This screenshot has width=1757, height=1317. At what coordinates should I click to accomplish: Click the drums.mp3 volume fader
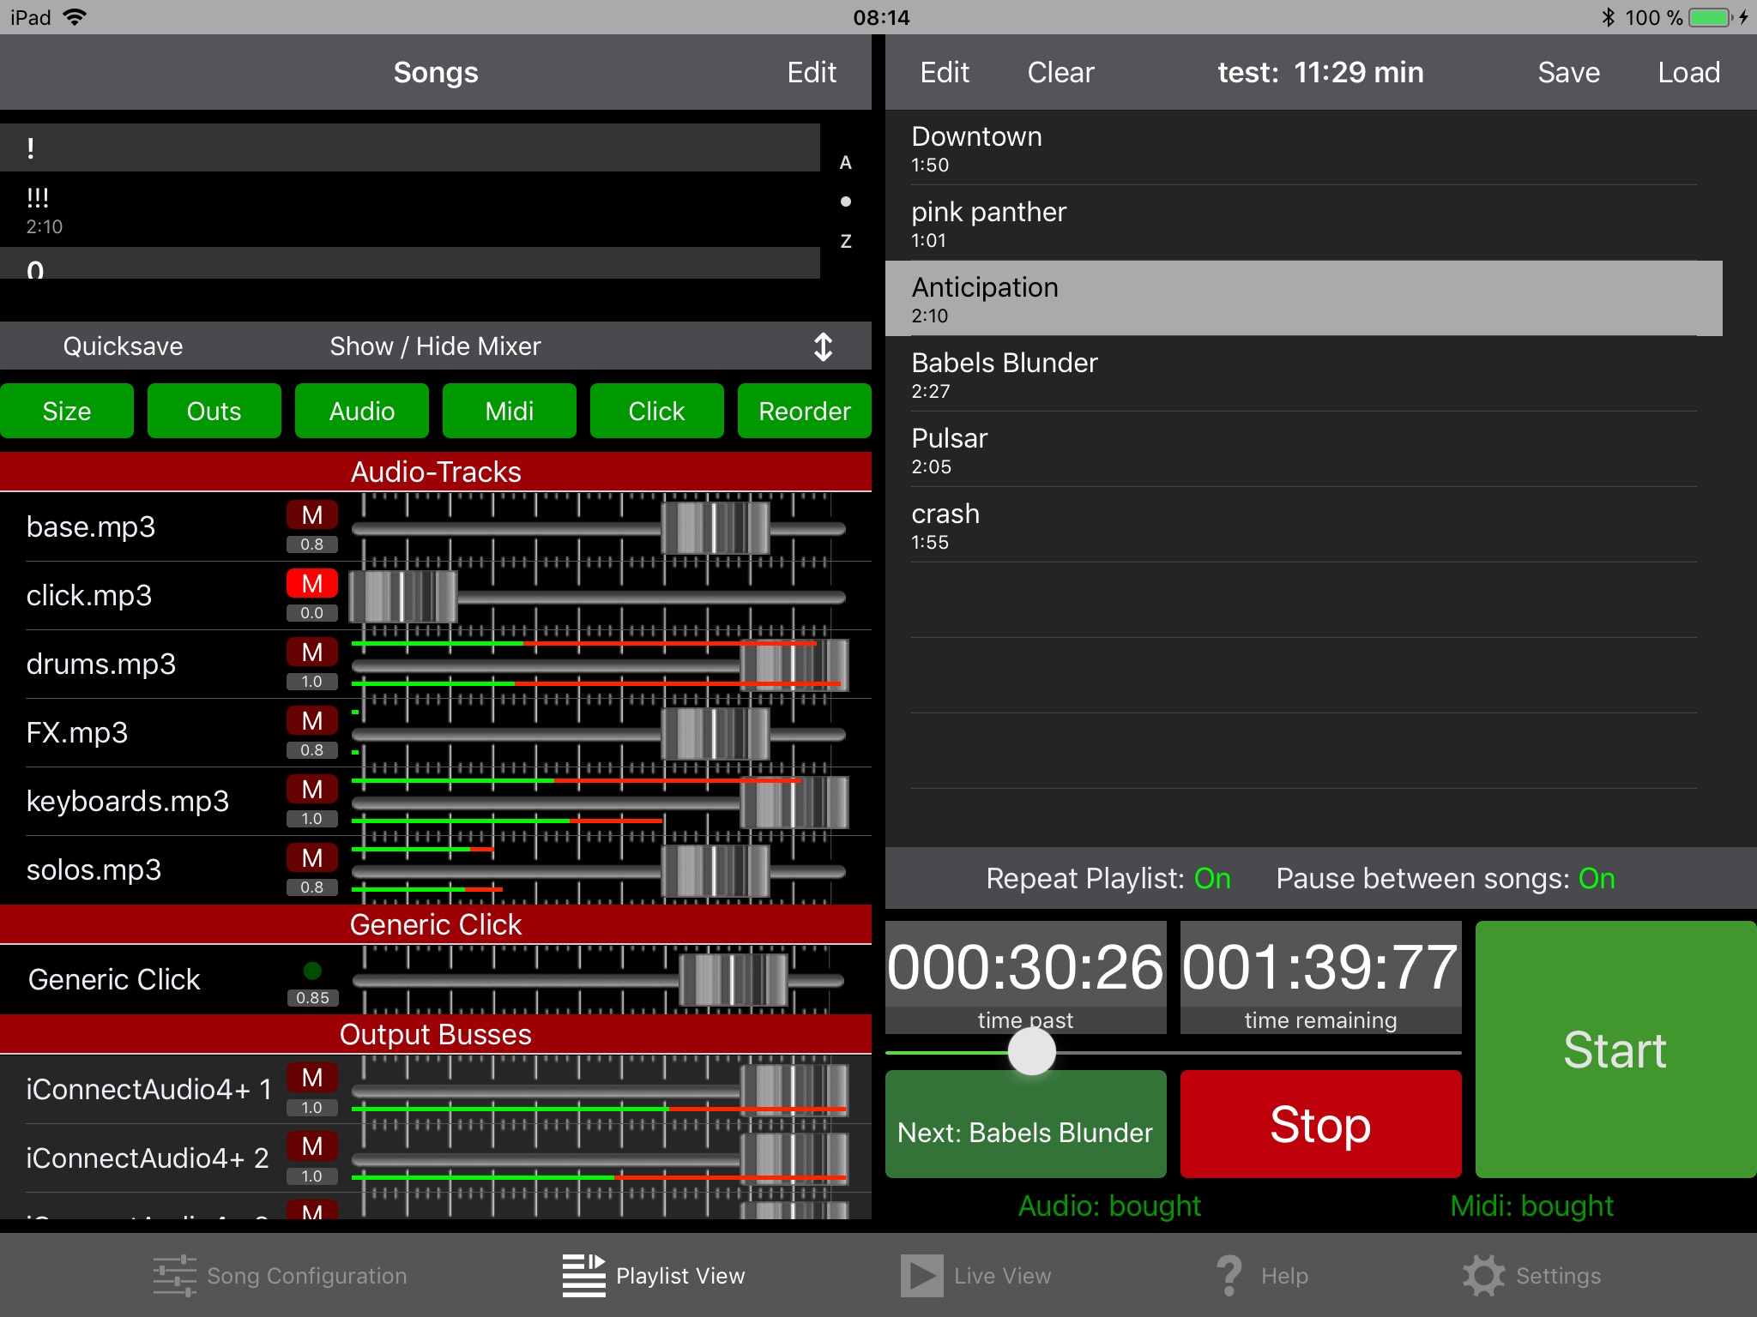coord(794,665)
